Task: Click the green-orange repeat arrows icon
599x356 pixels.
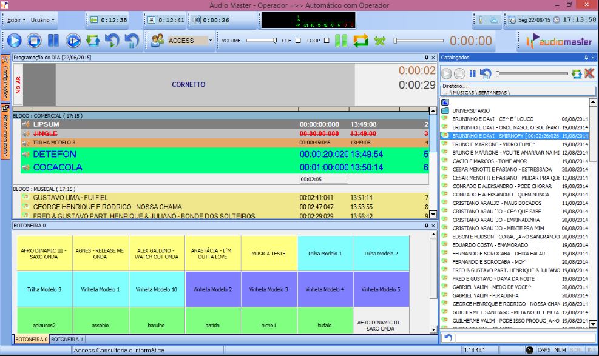Action: 360,41
